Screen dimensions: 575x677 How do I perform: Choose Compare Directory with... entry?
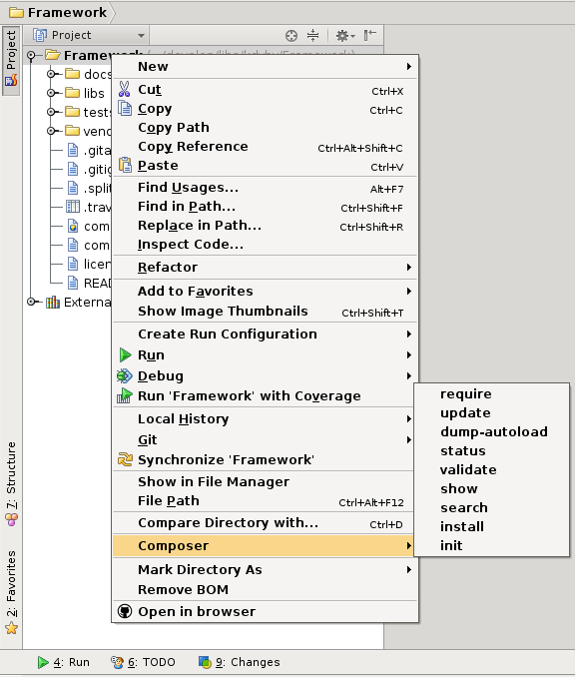pos(265,523)
